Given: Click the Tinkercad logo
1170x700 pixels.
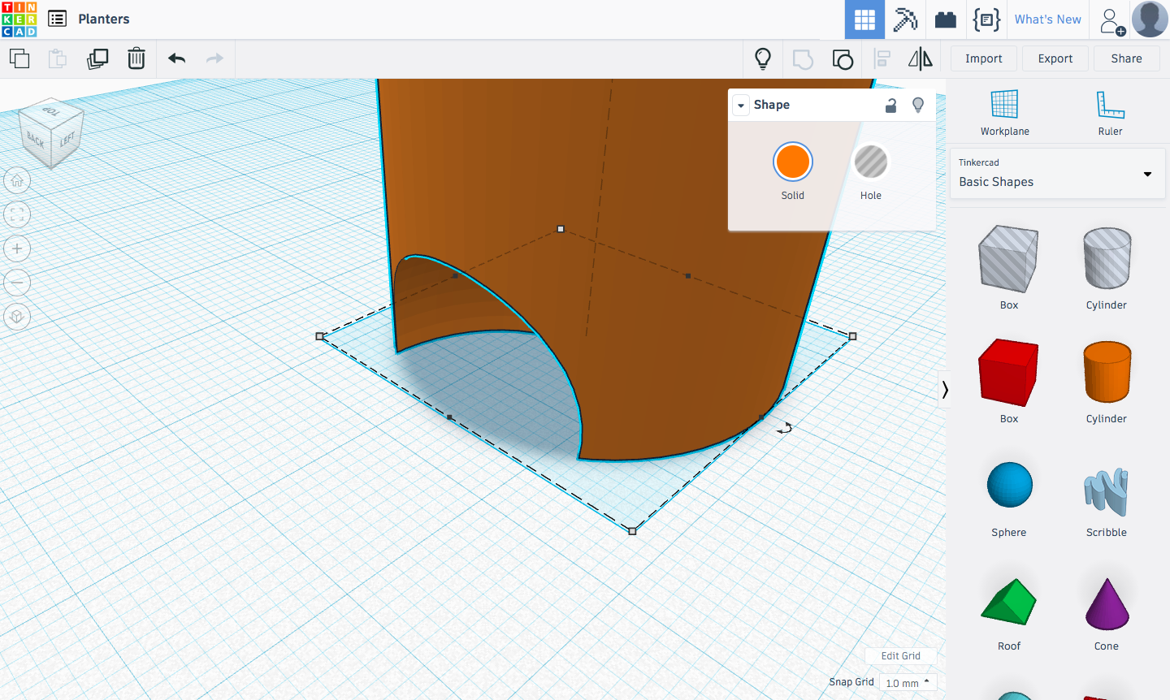Looking at the screenshot, I should [19, 19].
